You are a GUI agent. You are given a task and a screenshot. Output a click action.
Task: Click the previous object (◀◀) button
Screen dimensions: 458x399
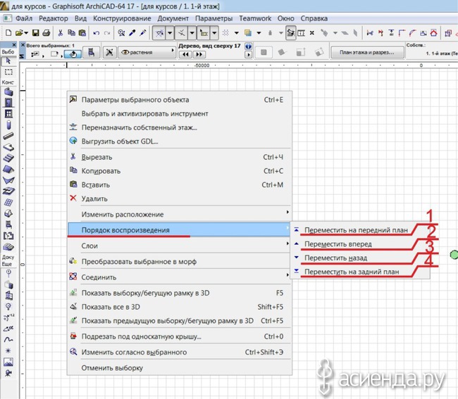[x=185, y=54]
